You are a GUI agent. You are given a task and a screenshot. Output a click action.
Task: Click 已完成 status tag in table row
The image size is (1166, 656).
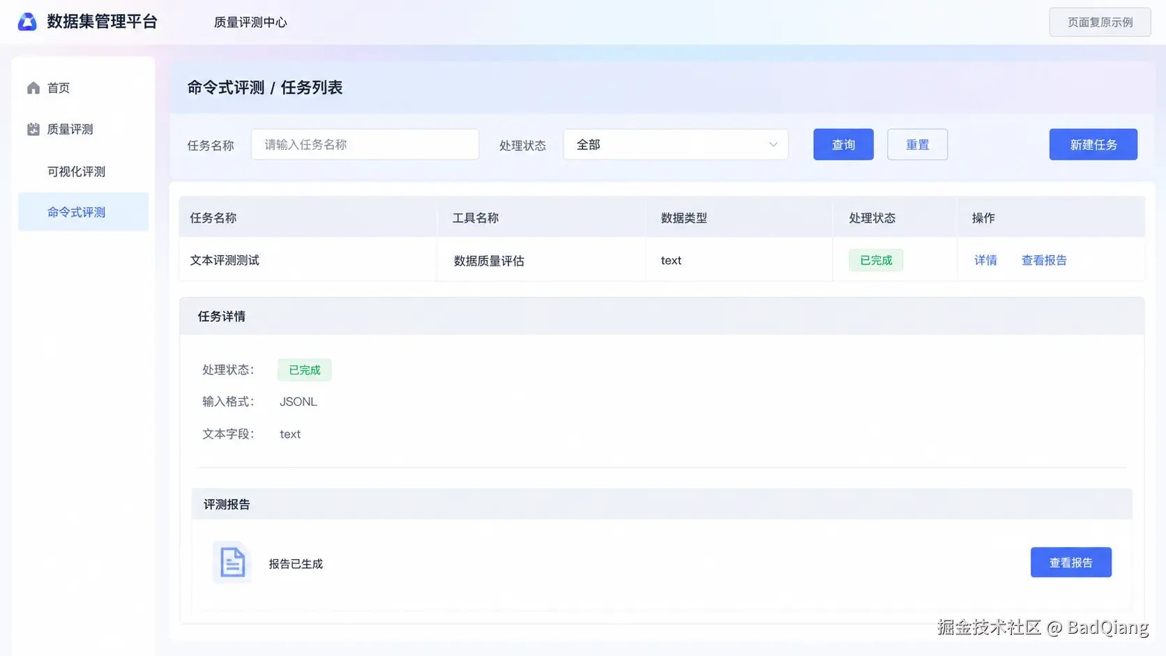point(876,260)
